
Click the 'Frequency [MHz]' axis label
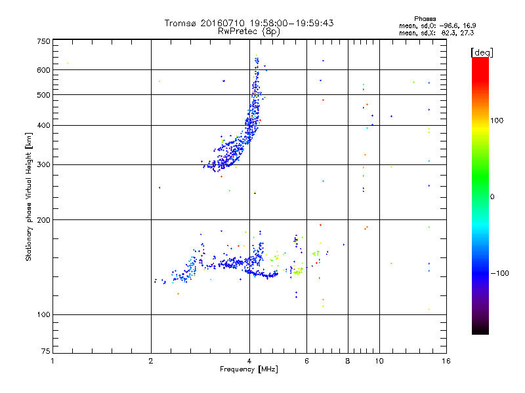pyautogui.click(x=249, y=369)
